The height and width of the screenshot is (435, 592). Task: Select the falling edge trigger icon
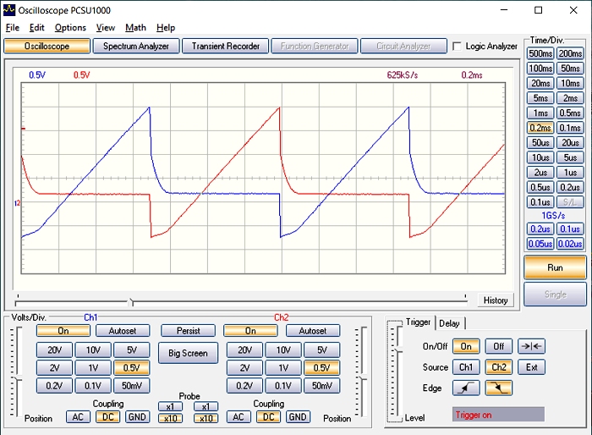pos(498,388)
